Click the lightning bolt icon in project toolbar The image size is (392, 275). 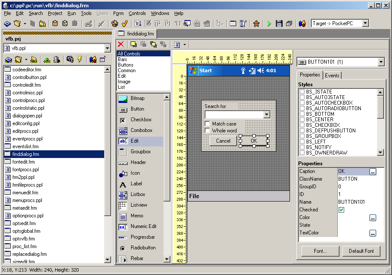point(79,59)
